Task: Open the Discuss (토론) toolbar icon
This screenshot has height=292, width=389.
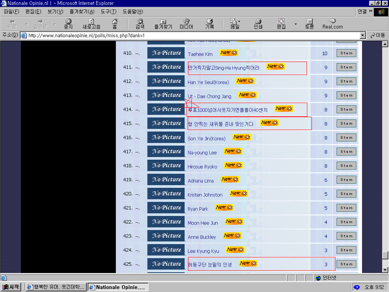Action: [309, 24]
